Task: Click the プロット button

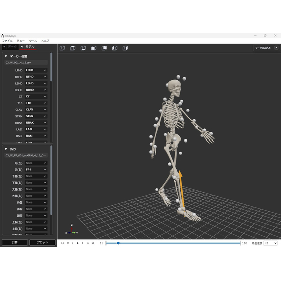Action: [42, 242]
